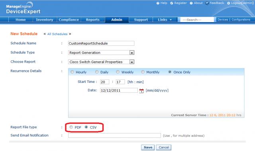
Task: Open the Compliance tab
Action: (69, 20)
